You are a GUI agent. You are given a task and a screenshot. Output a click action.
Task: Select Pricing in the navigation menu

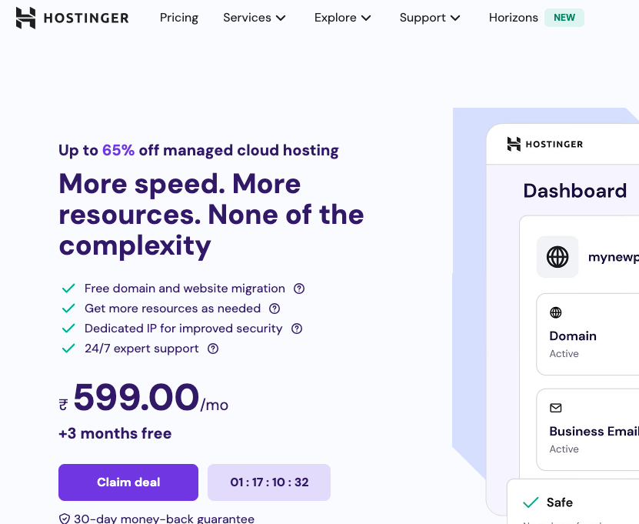click(179, 17)
